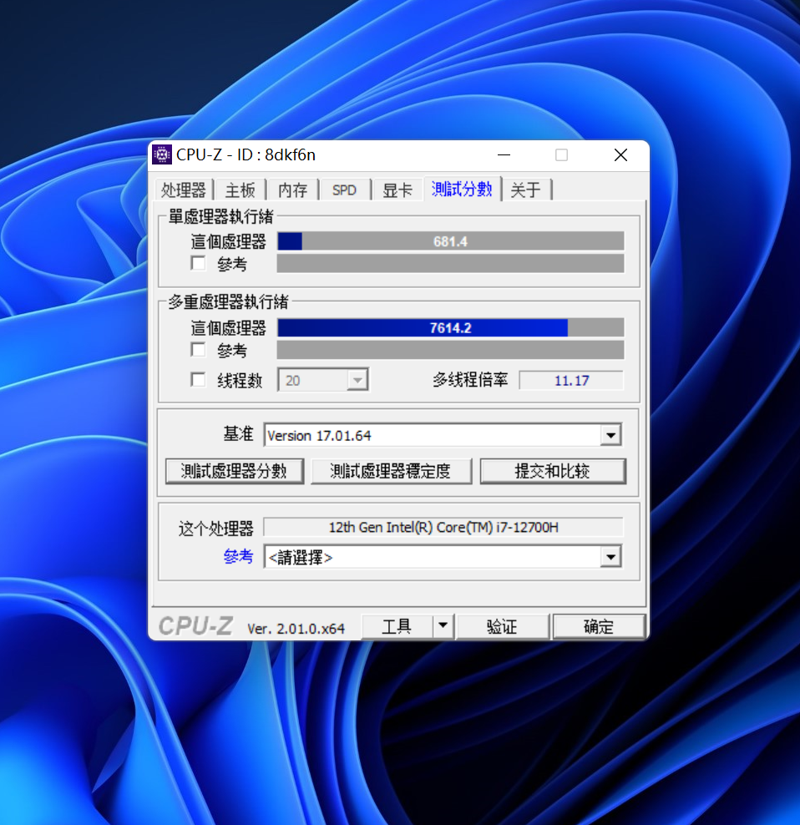Click the 測試處理器分數 button
The height and width of the screenshot is (825, 800).
[234, 471]
